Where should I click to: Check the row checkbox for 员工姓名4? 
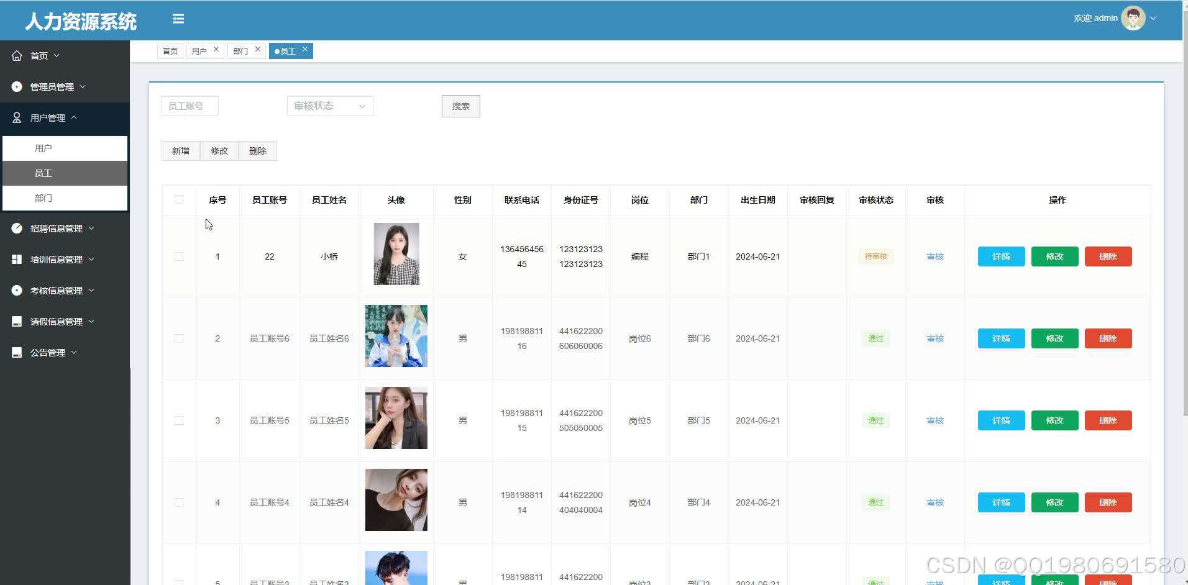[x=179, y=502]
